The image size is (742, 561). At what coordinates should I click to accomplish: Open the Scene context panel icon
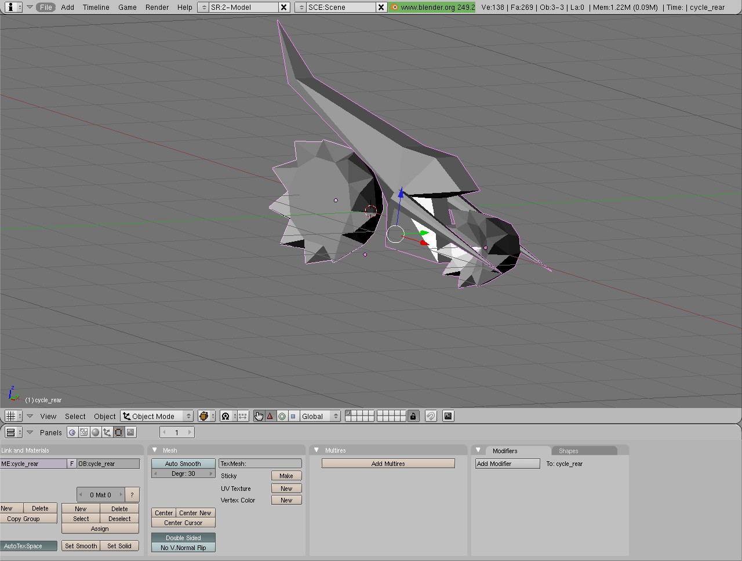130,432
